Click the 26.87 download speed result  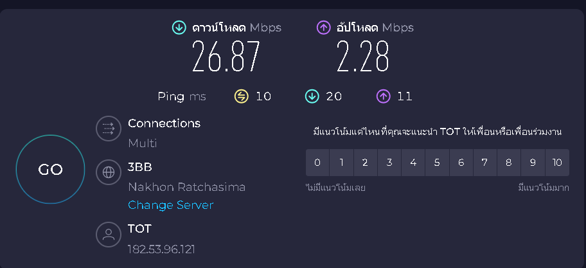226,57
